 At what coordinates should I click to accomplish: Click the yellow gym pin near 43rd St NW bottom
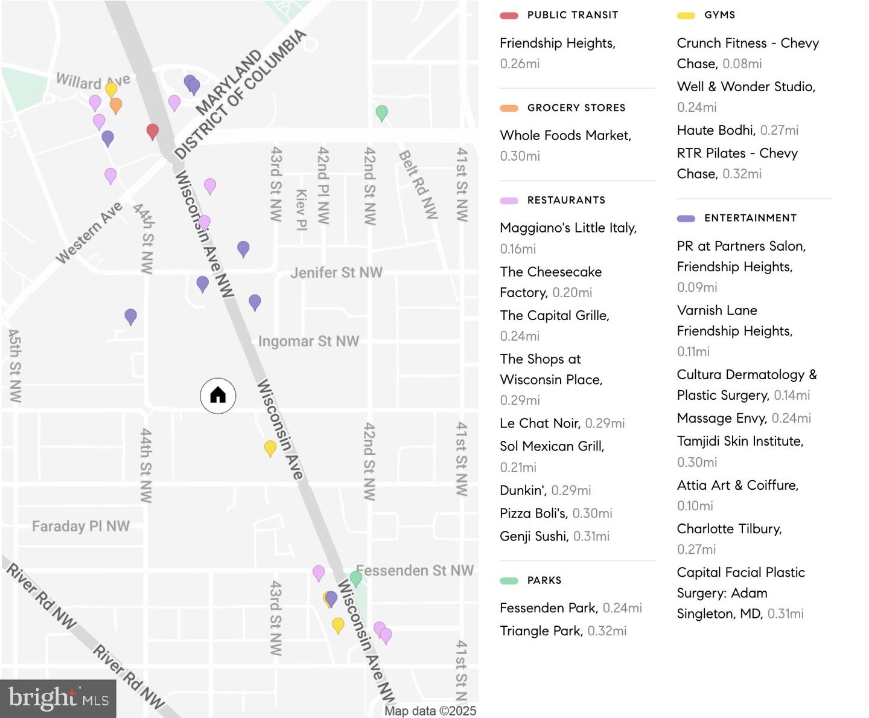pyautogui.click(x=339, y=625)
